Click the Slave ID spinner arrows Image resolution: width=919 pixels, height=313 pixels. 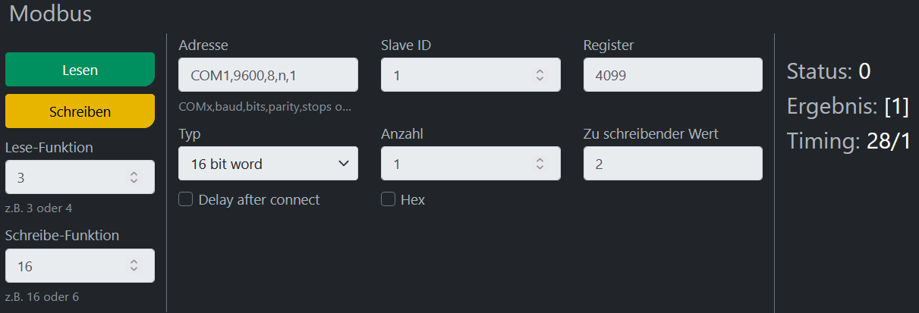click(540, 76)
